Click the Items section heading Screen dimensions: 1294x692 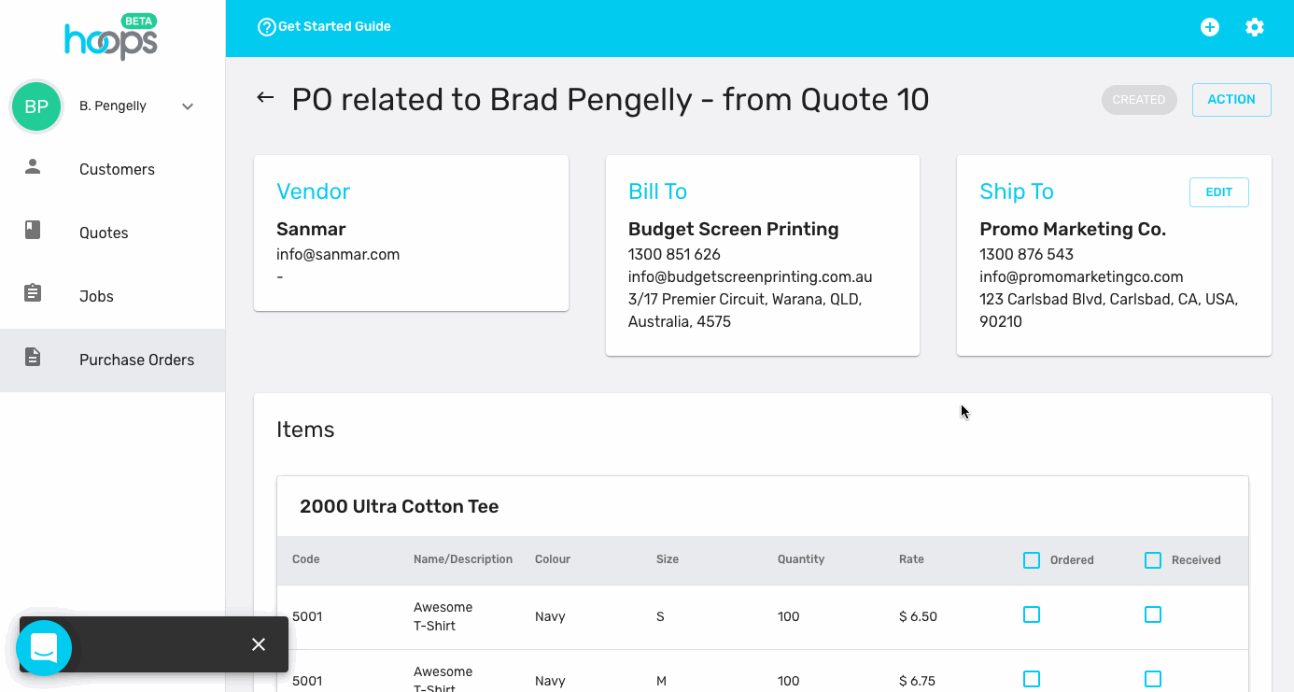pyautogui.click(x=305, y=430)
